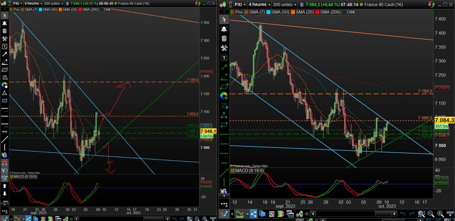This screenshot has width=455, height=221.
Task: Toggle SMA (7) in left chart legend
Action: (30, 9)
